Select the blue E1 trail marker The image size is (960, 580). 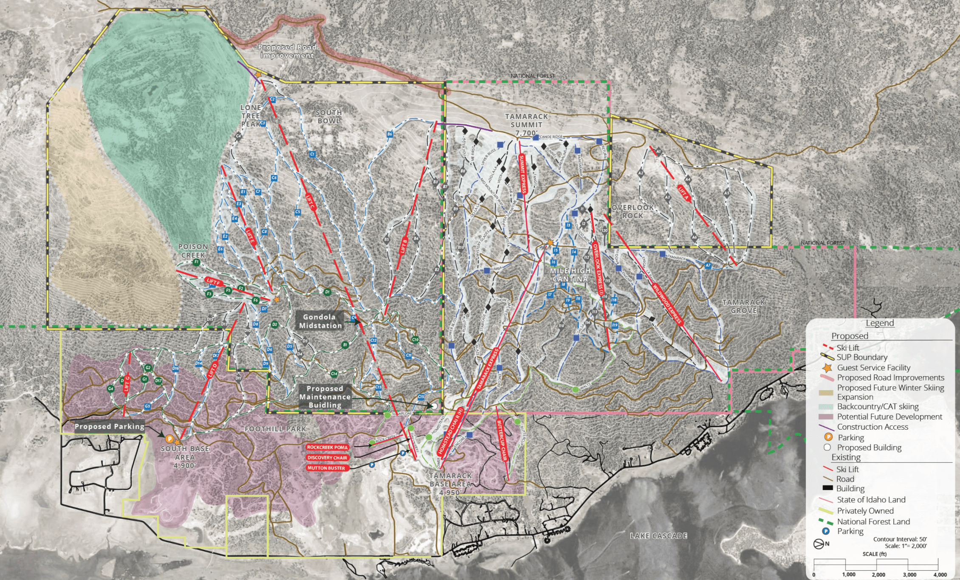(x=243, y=192)
